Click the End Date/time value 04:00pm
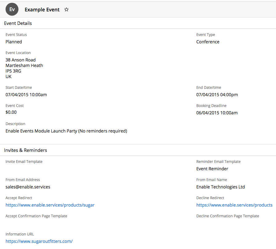This screenshot has height=249, width=276. (x=217, y=95)
